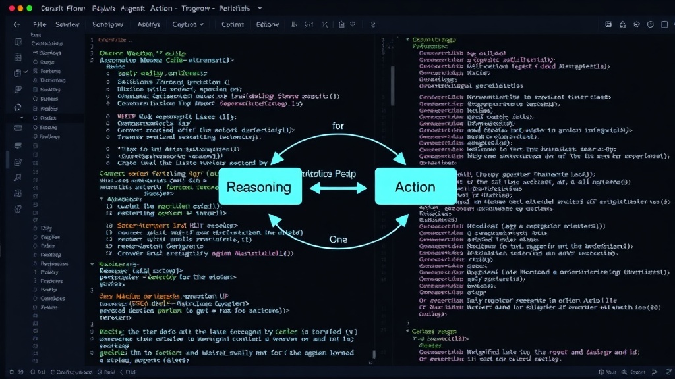675x379 pixels.
Task: Select the stacked copies icon in the activity bar
Action: [x=16, y=73]
